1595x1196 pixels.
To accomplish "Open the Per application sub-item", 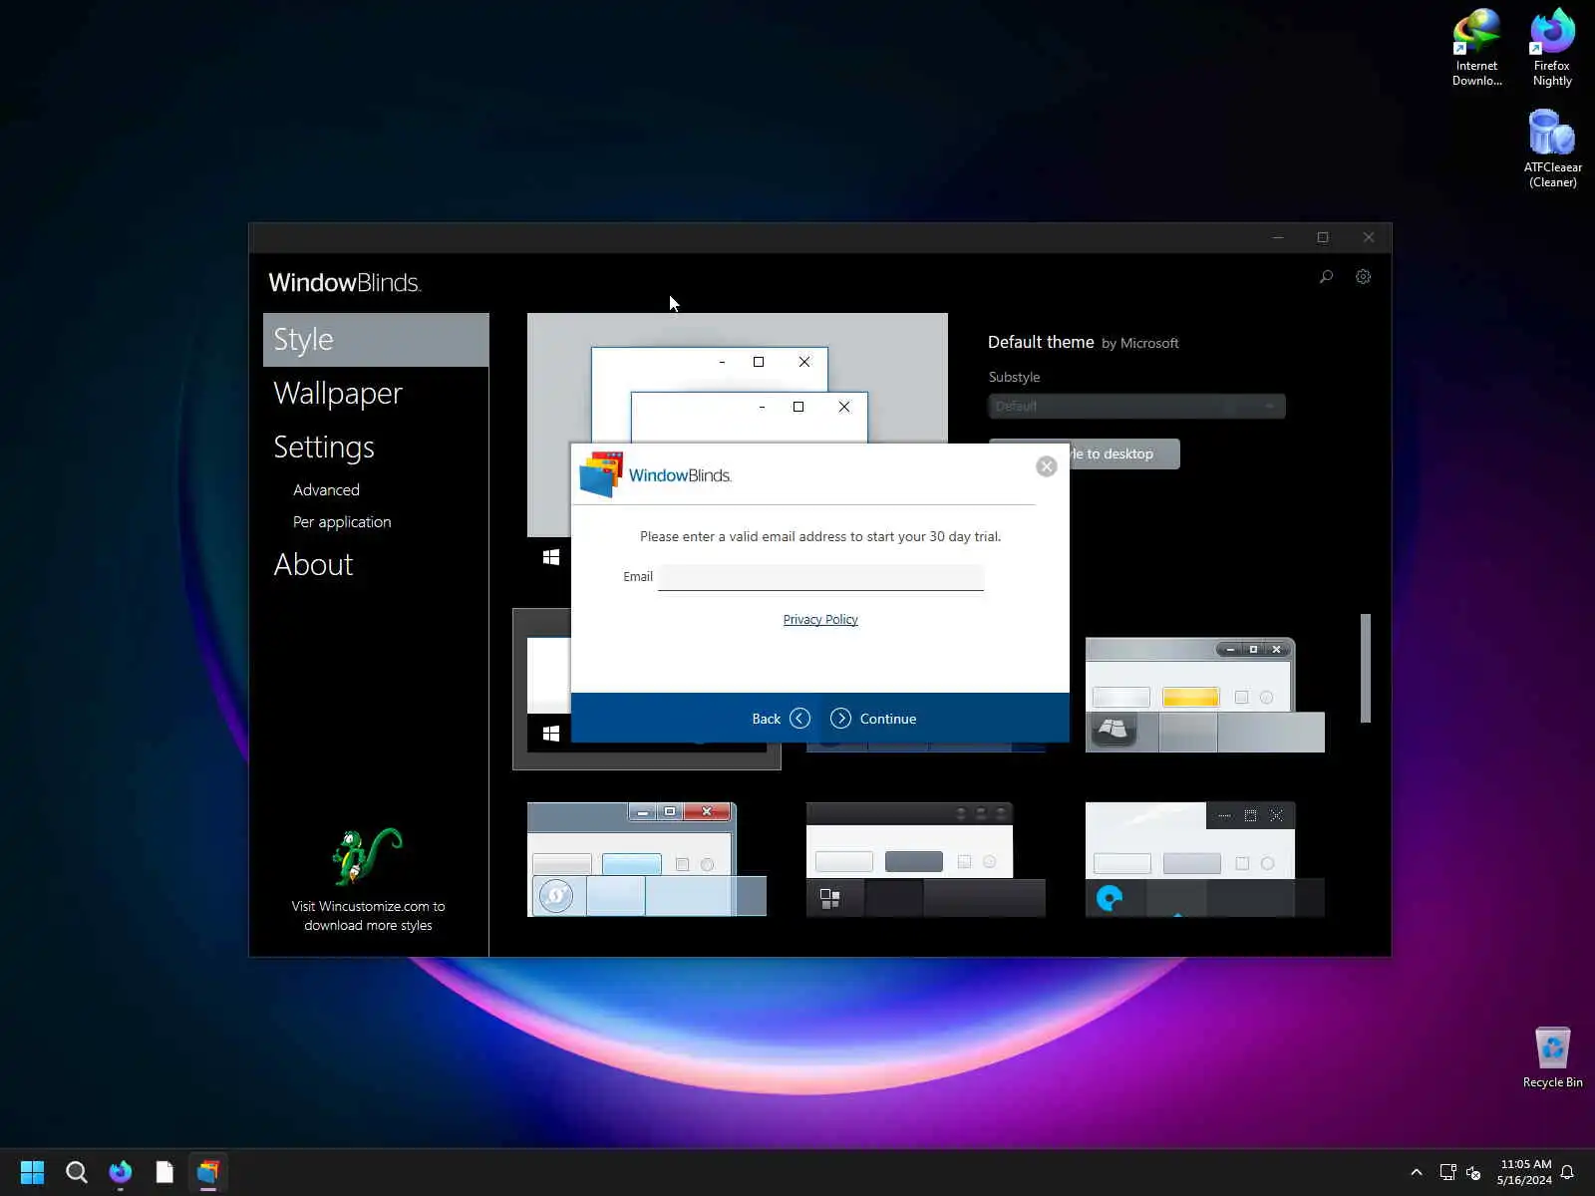I will coord(342,522).
